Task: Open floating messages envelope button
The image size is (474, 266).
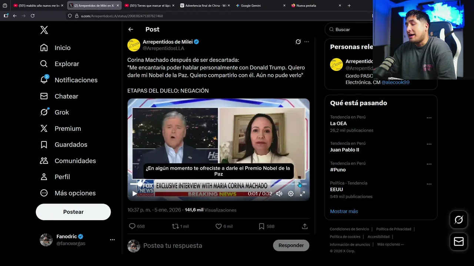Action: [x=458, y=242]
